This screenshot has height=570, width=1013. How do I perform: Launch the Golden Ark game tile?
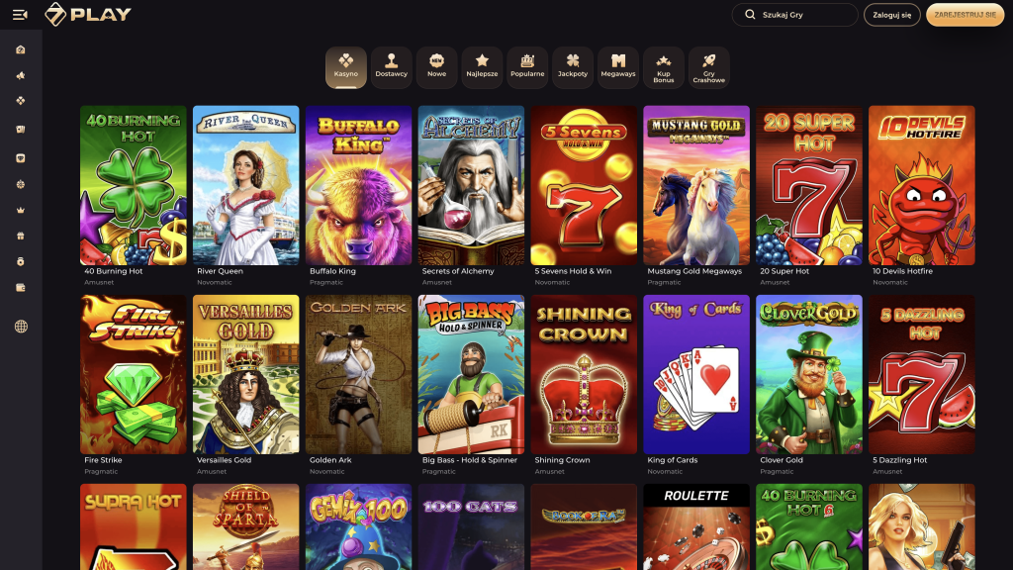[x=358, y=374]
